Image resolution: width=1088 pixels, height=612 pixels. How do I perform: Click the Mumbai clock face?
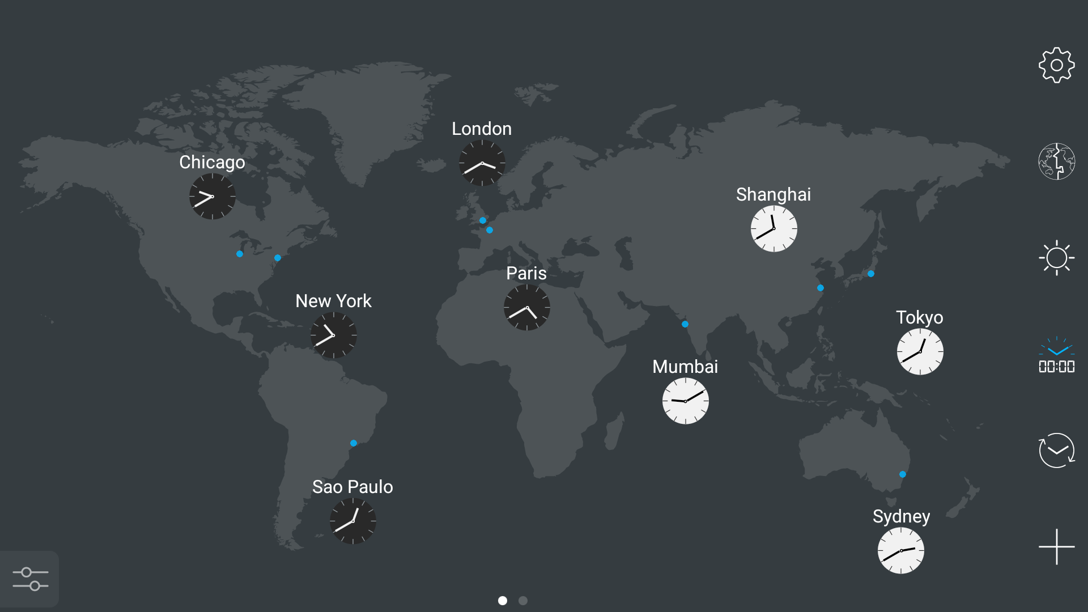(686, 401)
